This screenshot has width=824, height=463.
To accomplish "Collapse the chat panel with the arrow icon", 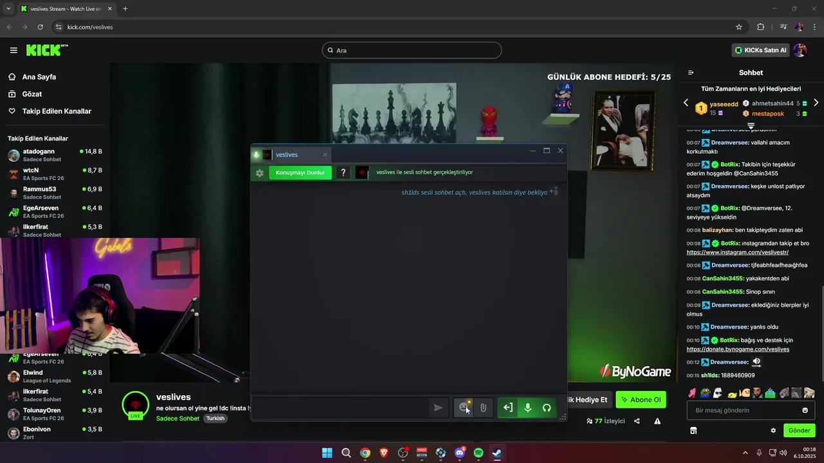I will tap(691, 73).
